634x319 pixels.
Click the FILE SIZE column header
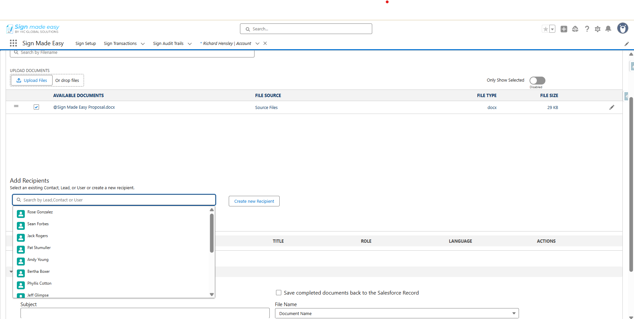(549, 95)
